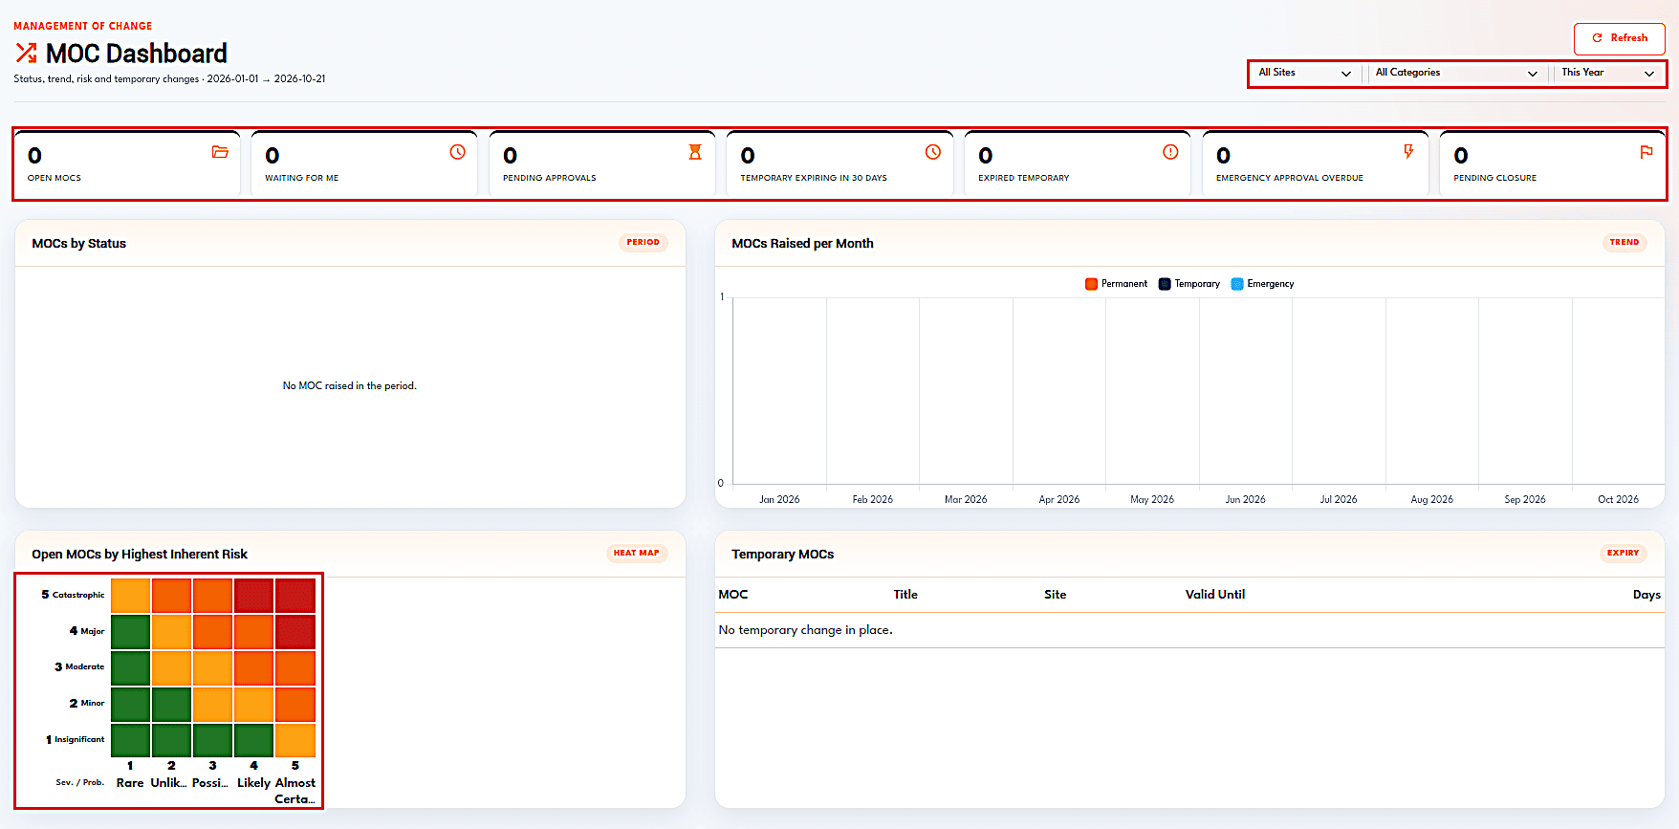The image size is (1679, 829).
Task: Select Insignificant / Rare heat map cell
Action: click(131, 740)
